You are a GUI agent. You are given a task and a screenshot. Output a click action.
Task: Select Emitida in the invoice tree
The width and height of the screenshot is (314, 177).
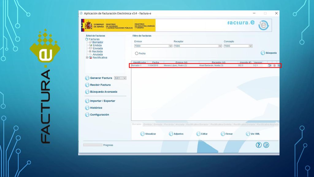click(x=97, y=45)
